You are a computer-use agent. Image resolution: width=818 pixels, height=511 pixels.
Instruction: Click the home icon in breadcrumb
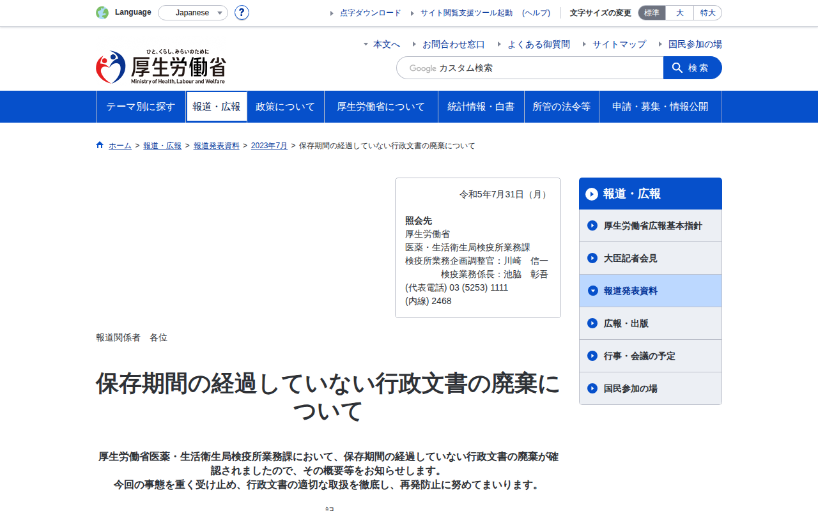coord(100,145)
